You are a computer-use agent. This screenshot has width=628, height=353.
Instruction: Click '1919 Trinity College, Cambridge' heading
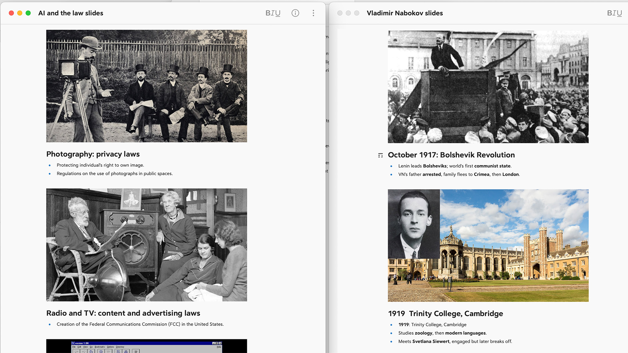point(445,313)
